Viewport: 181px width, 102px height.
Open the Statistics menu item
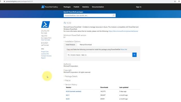85,7
